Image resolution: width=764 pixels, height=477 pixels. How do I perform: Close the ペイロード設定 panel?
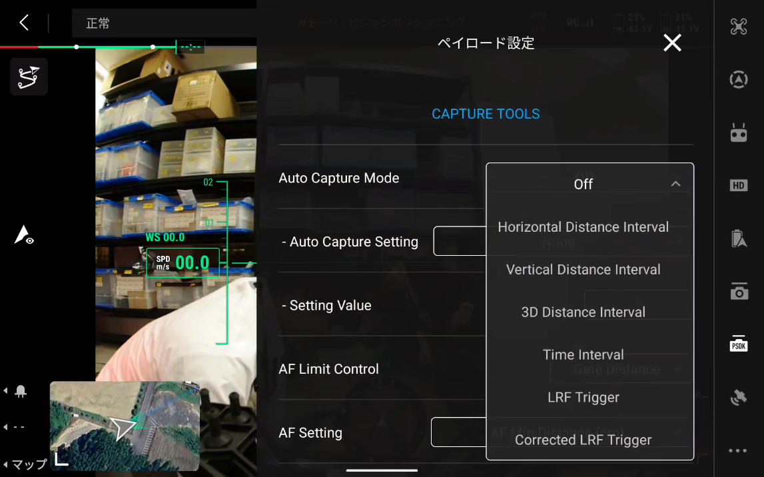coord(672,43)
